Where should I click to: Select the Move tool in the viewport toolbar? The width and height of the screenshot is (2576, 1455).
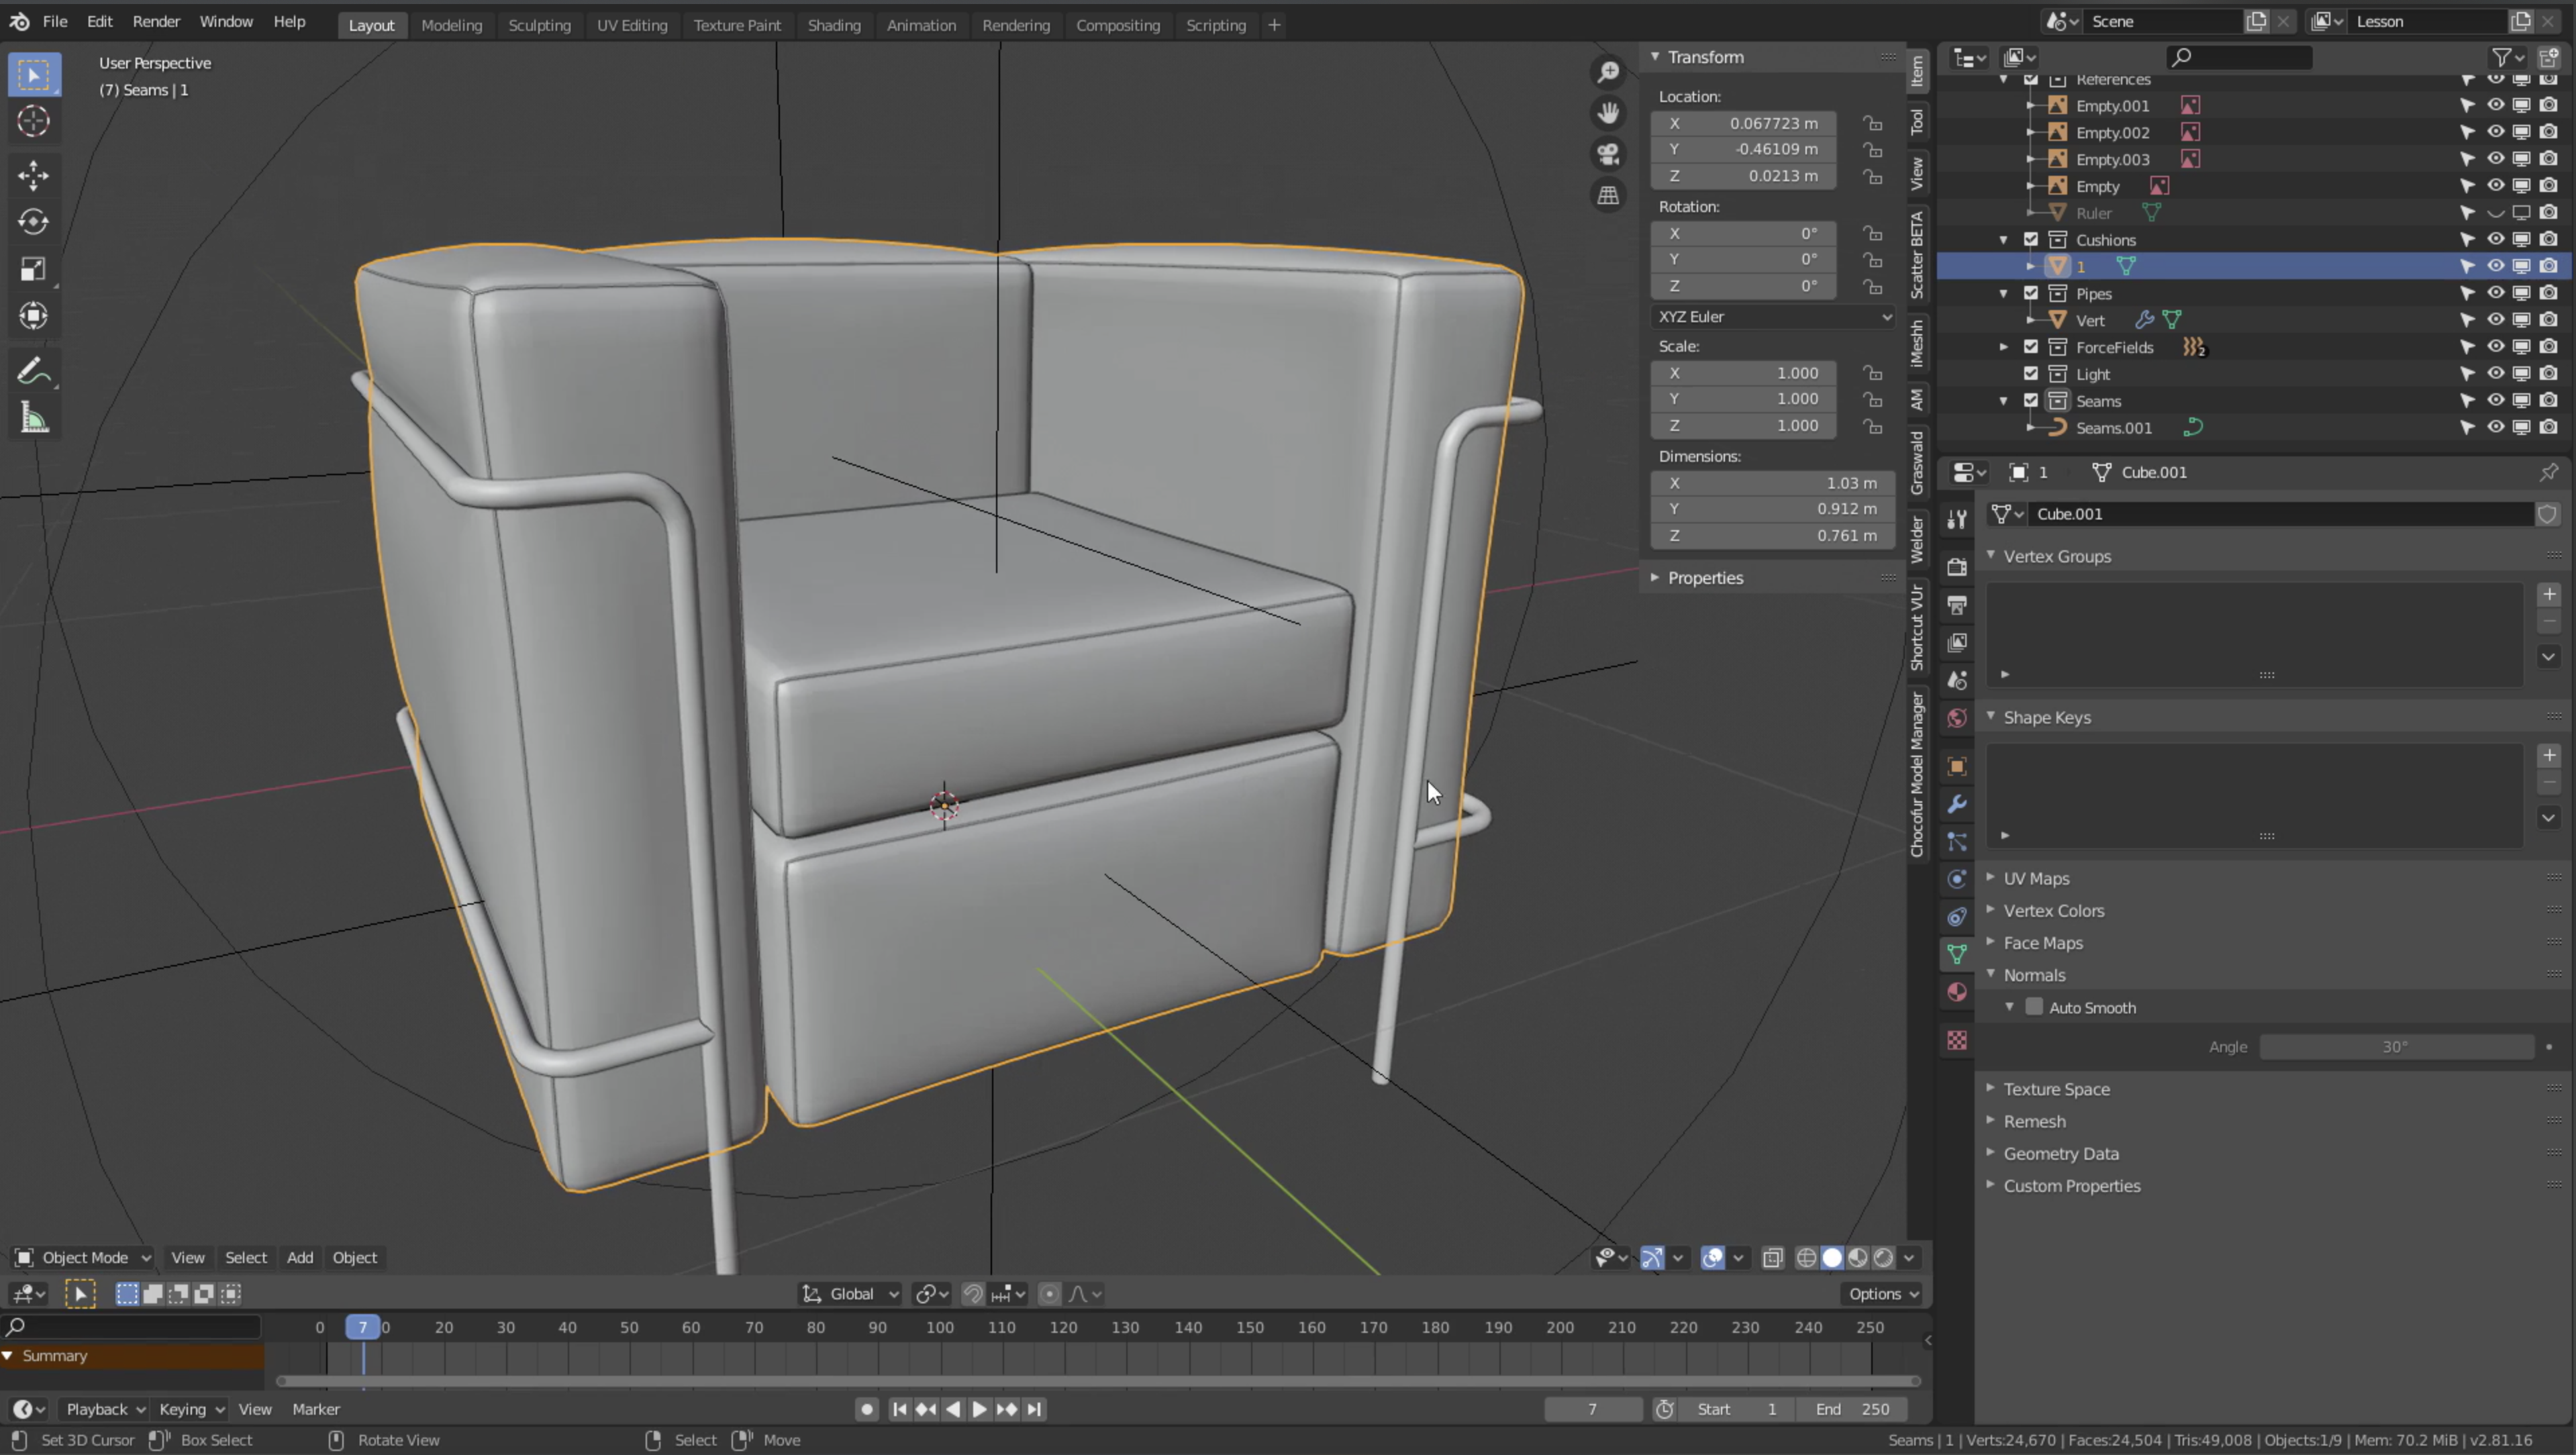tap(33, 175)
